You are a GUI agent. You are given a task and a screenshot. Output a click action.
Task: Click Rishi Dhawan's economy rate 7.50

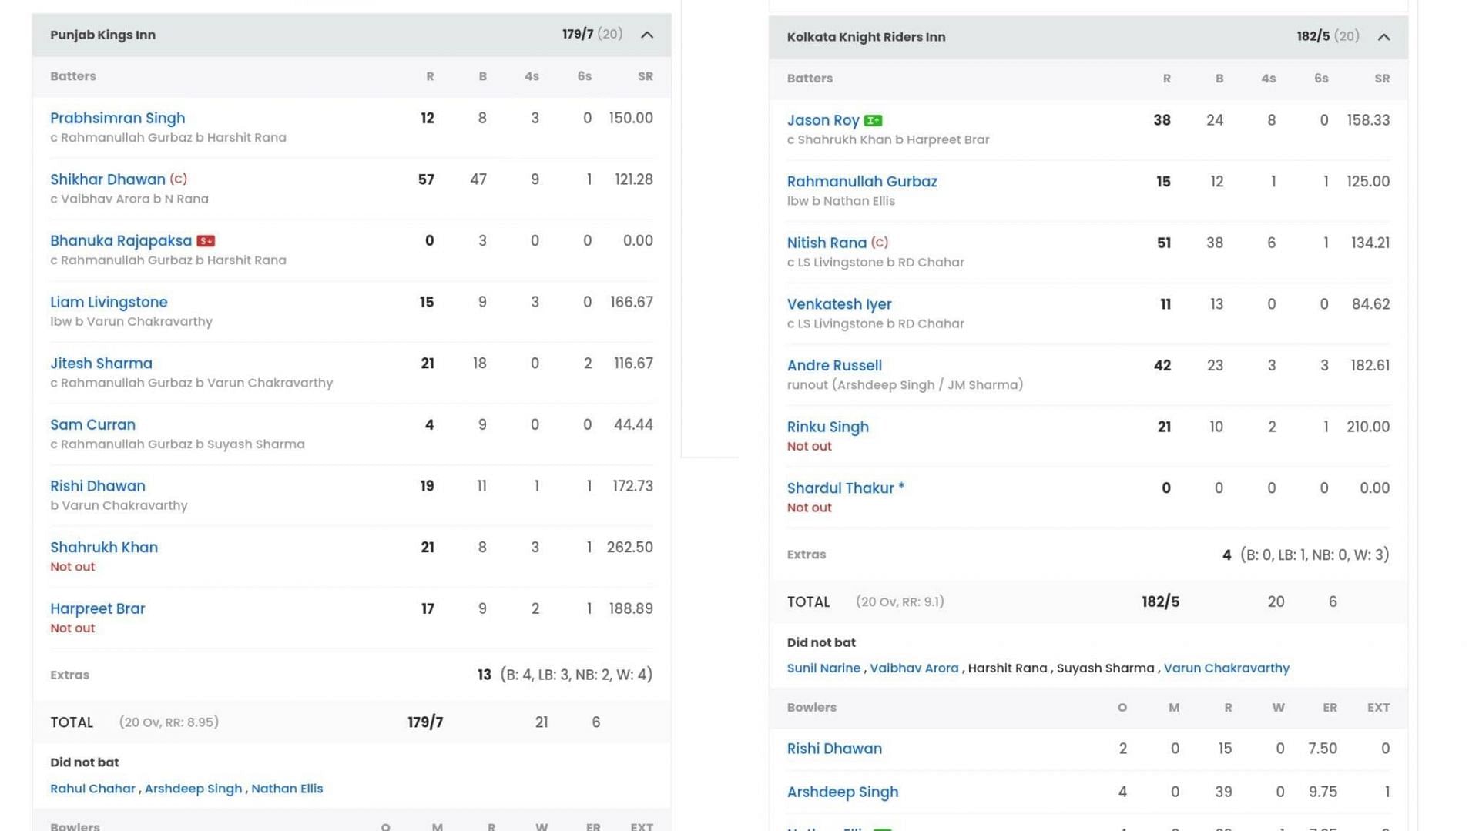pos(1323,749)
